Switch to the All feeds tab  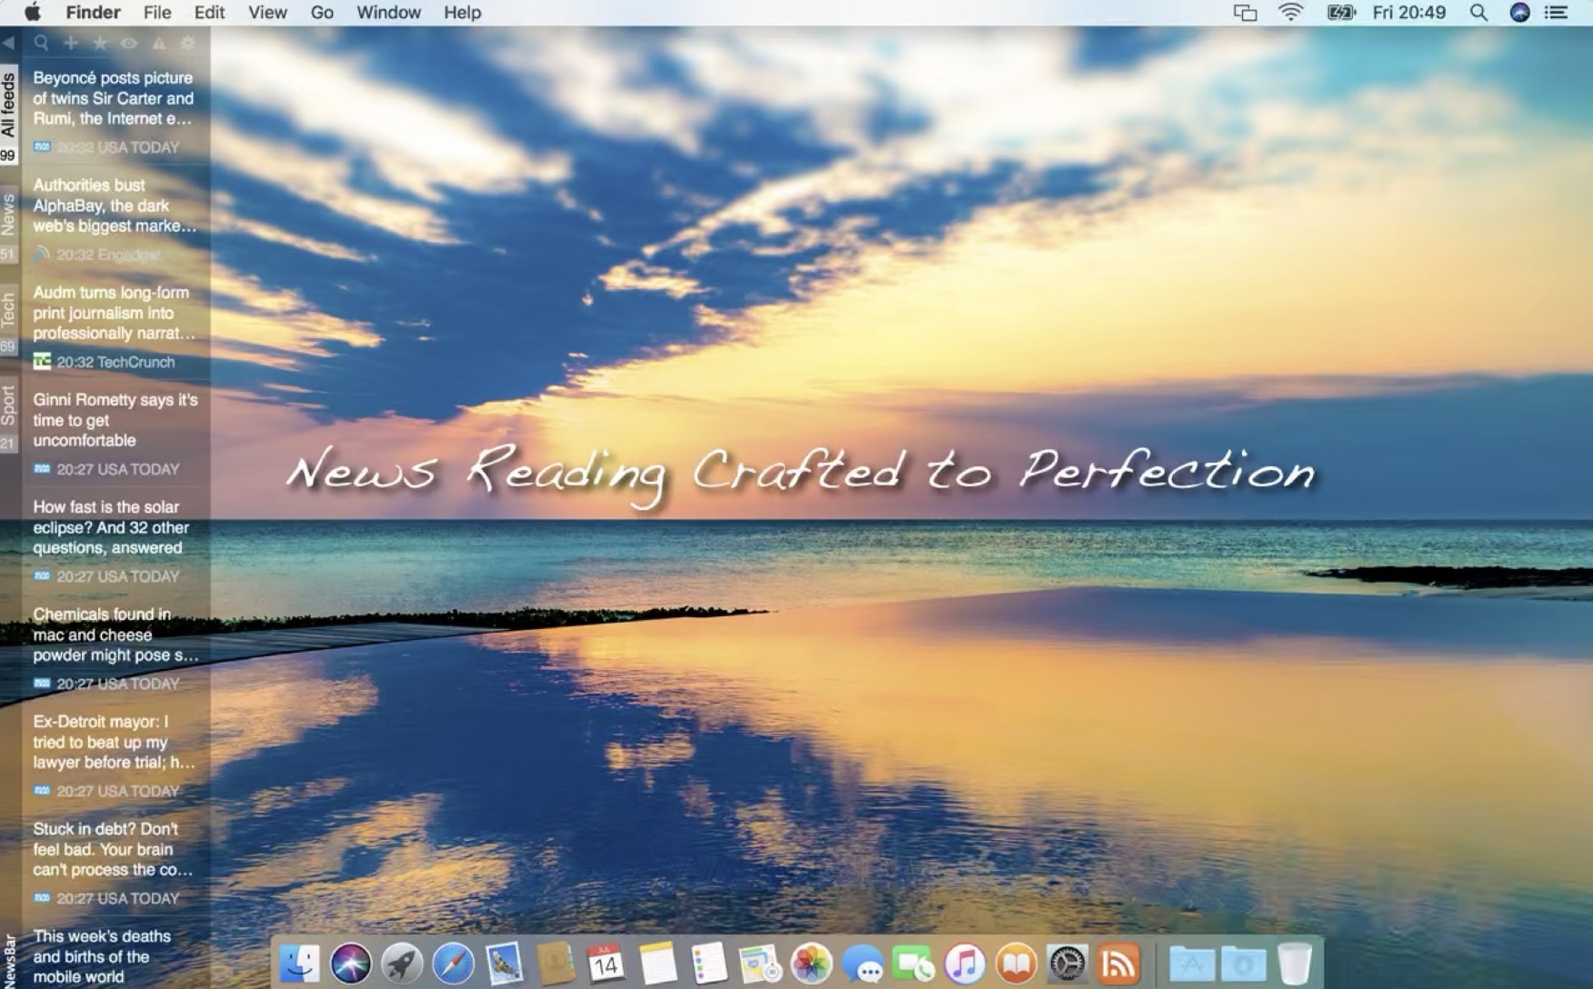(8, 106)
